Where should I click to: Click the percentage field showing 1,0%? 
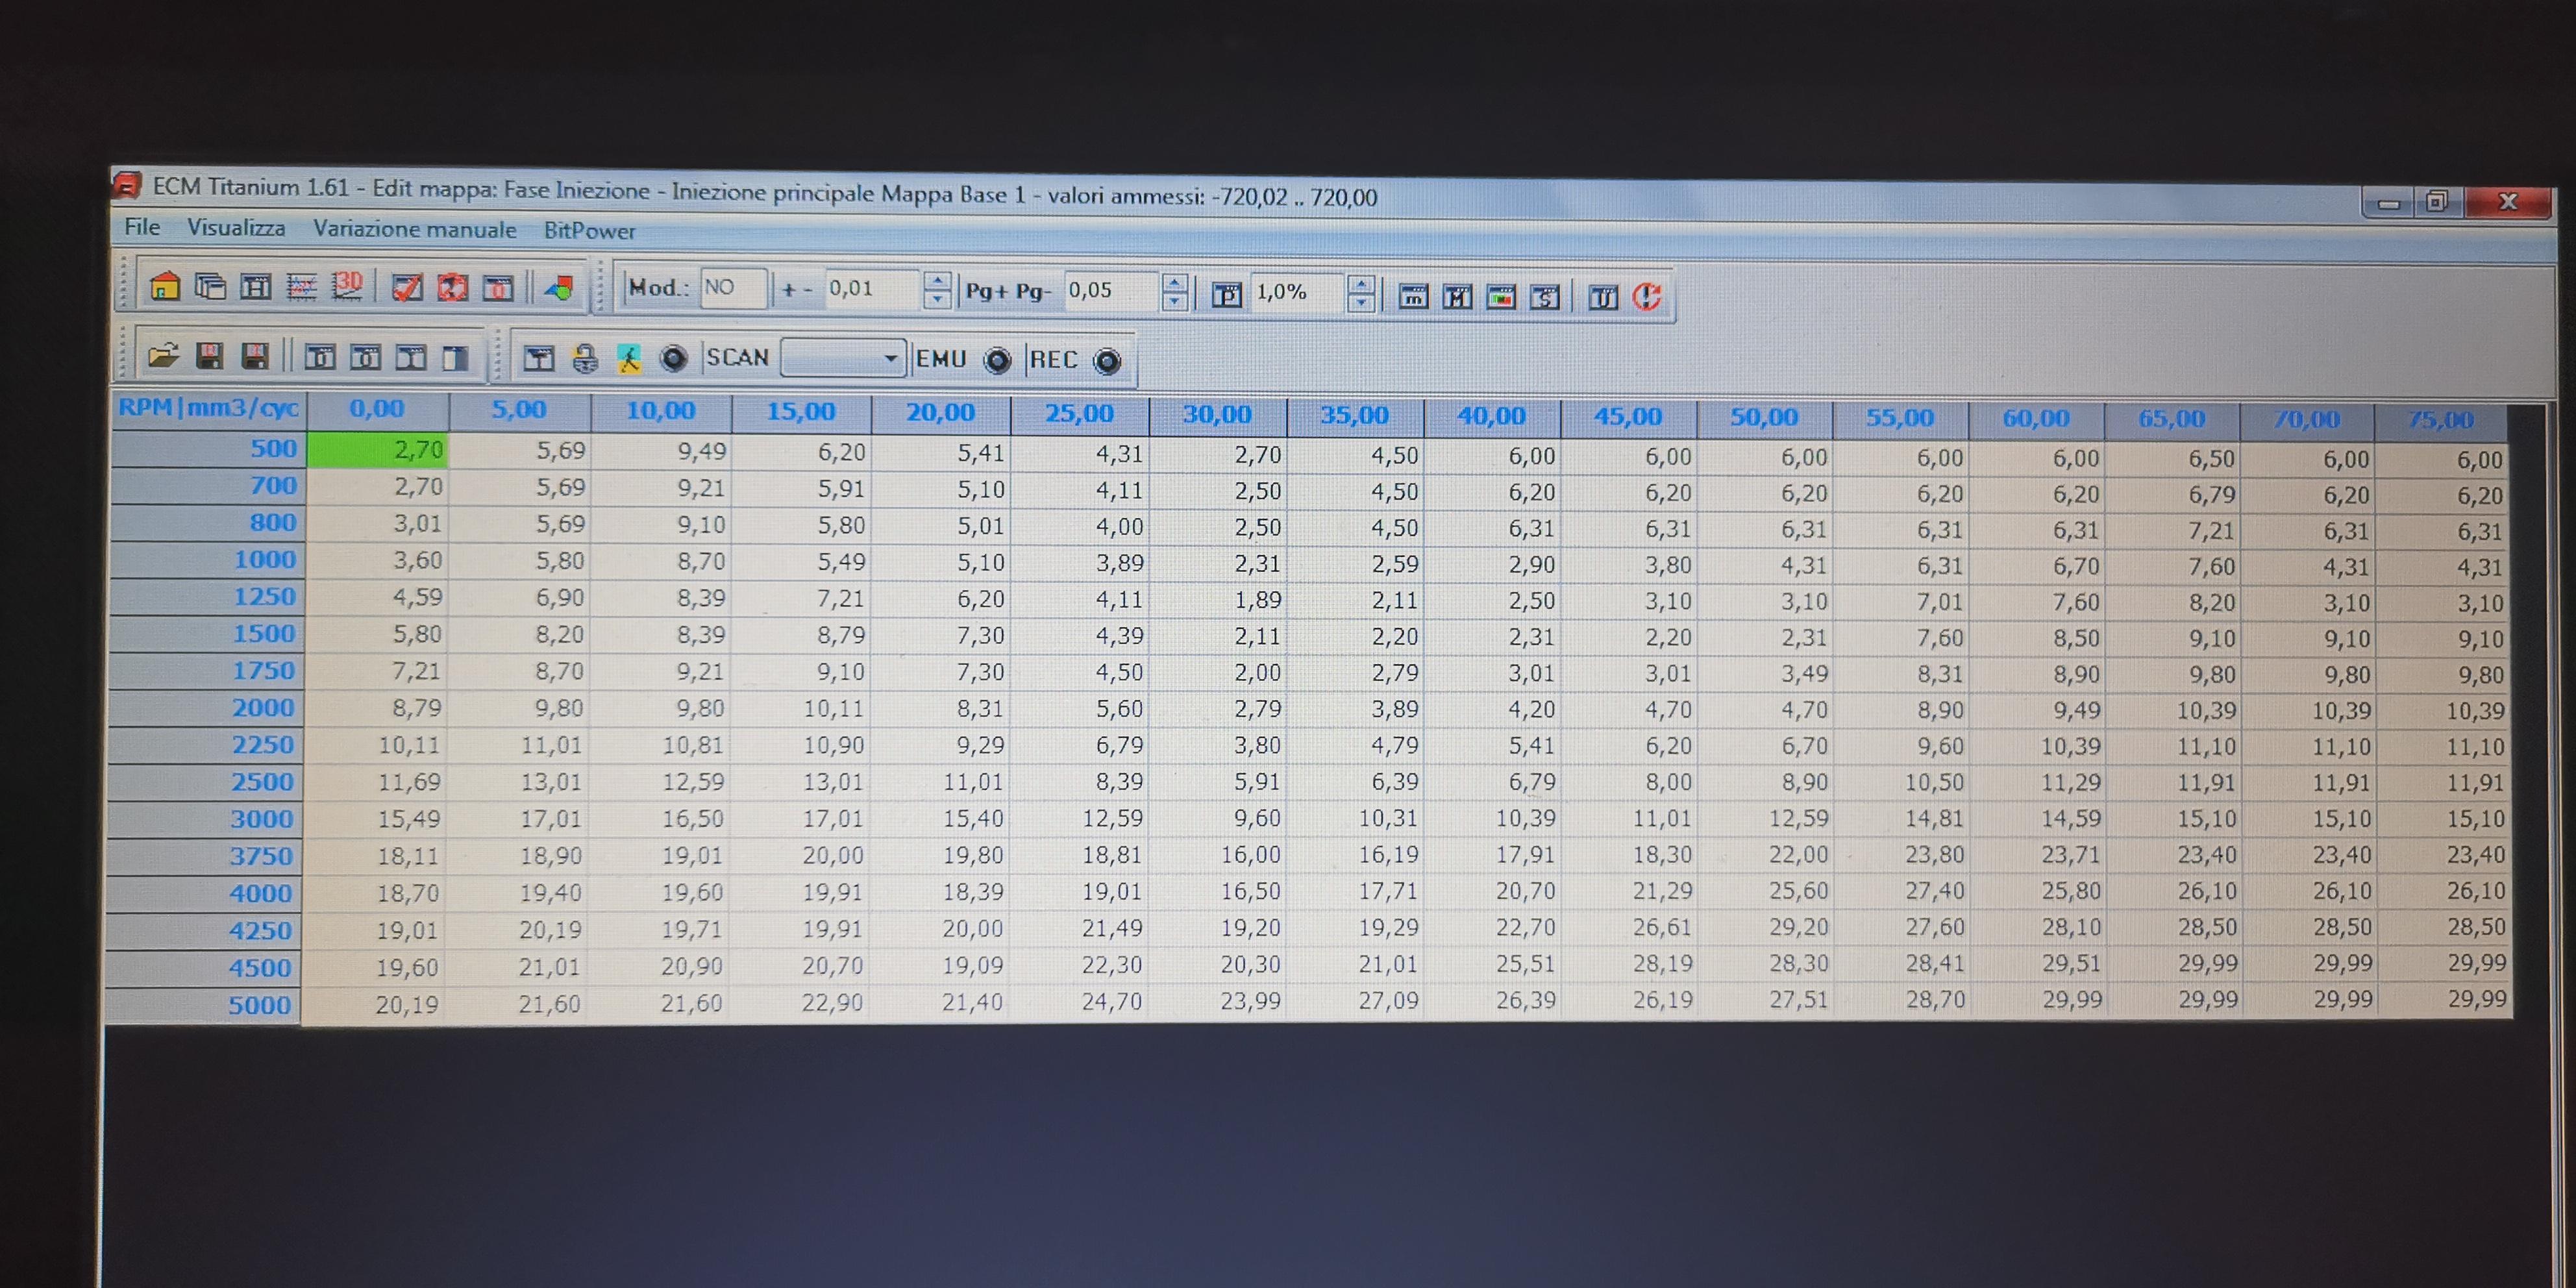(1298, 293)
